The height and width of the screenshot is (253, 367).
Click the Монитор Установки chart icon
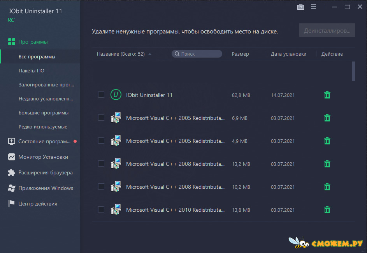click(x=11, y=157)
